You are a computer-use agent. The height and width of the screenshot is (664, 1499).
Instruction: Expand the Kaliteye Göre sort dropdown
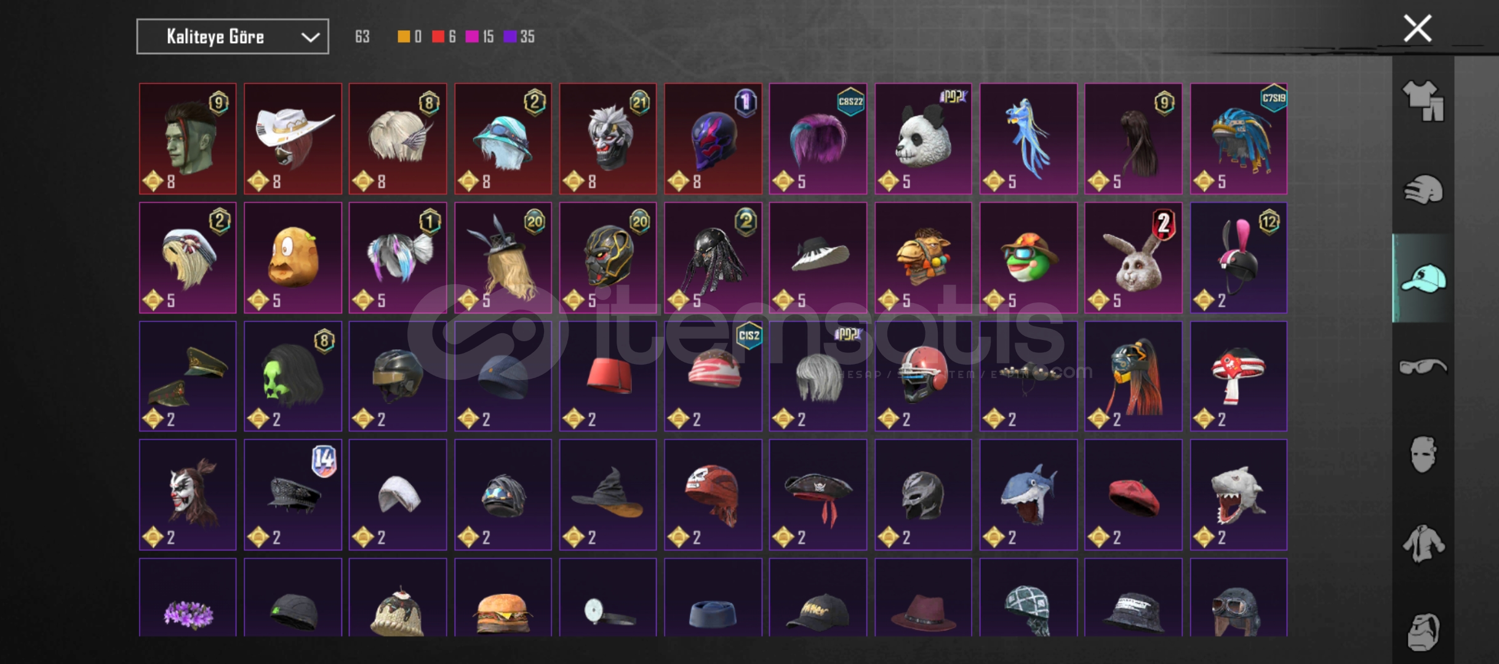click(x=233, y=37)
